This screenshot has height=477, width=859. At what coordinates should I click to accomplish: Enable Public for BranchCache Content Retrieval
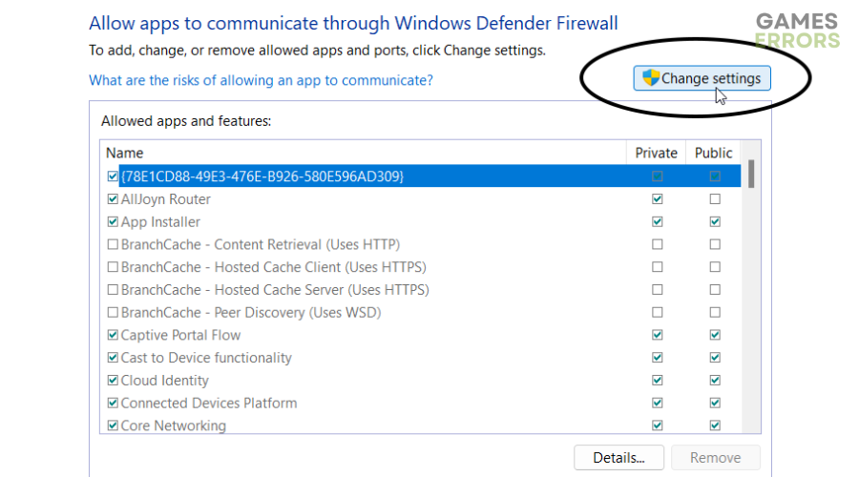(x=715, y=244)
